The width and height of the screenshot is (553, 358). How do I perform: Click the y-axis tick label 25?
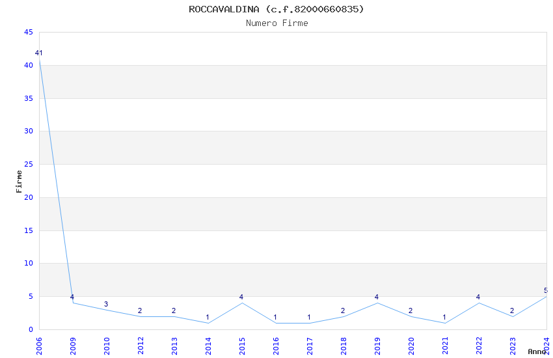(29, 164)
